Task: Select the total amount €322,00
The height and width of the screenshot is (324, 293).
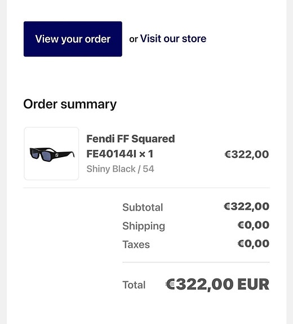Action: pyautogui.click(x=199, y=285)
